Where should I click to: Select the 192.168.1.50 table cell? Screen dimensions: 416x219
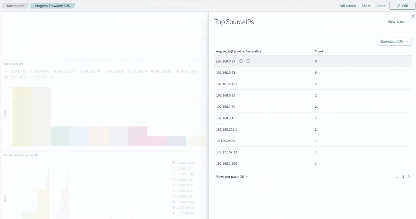tap(226, 107)
